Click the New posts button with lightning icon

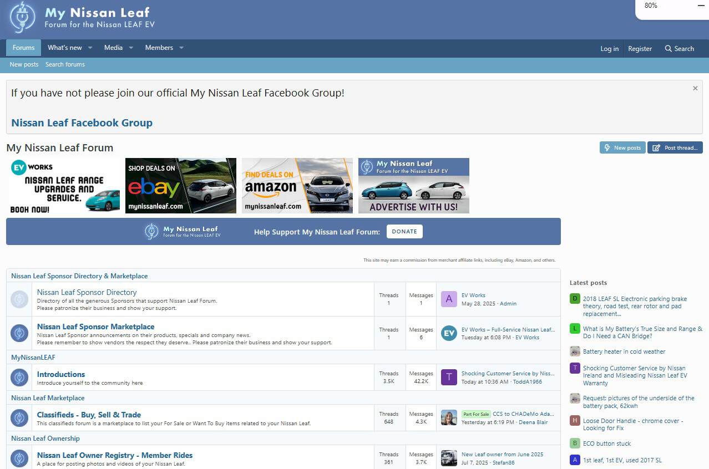622,147
